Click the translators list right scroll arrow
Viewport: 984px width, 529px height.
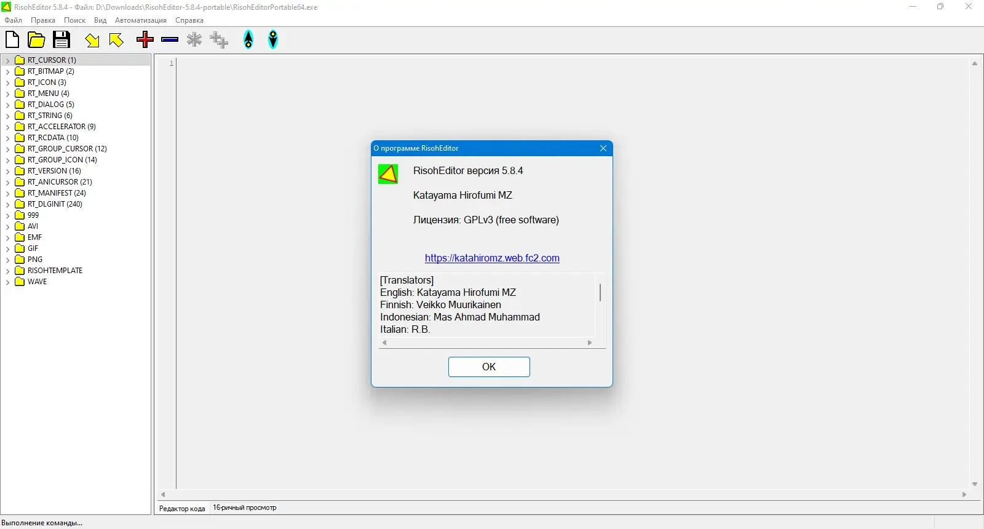tap(590, 343)
